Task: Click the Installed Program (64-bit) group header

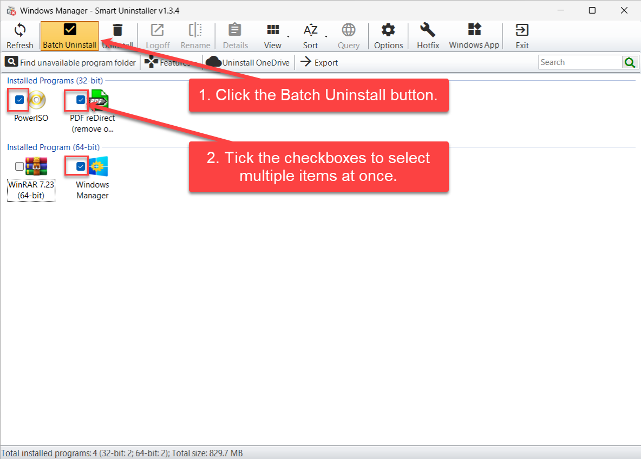Action: [53, 147]
